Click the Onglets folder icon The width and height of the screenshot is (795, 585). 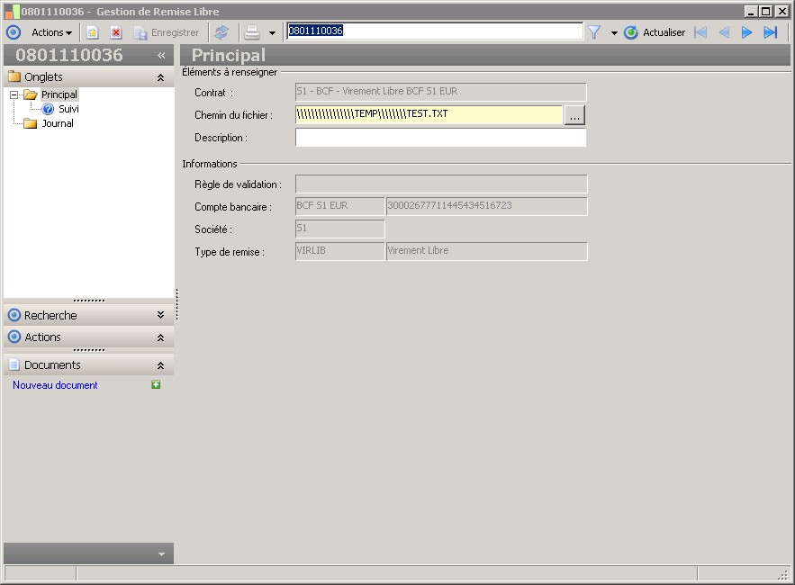pos(14,76)
